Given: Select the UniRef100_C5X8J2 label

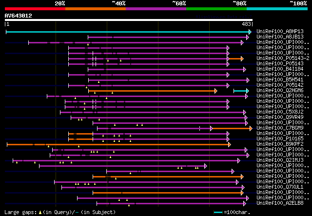Looking at the screenshot, I should click(x=280, y=112).
